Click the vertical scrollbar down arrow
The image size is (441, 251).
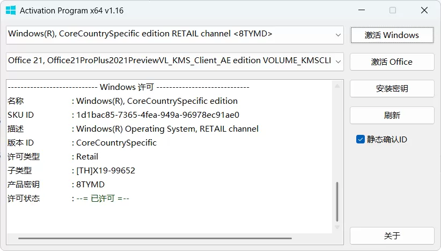point(337,227)
